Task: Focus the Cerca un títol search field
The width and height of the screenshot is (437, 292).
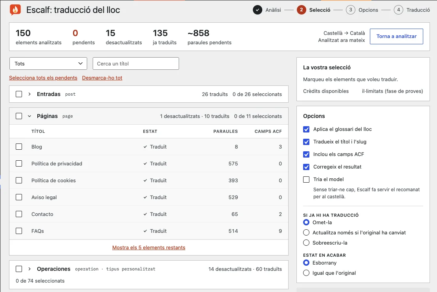Action: tap(136, 63)
